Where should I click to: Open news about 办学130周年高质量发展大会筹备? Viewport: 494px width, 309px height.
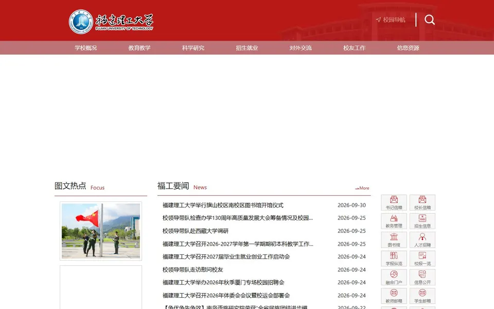pyautogui.click(x=238, y=218)
